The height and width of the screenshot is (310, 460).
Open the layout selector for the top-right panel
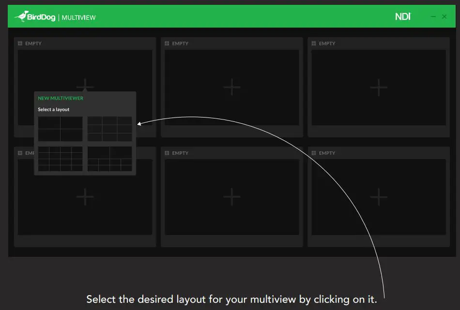(314, 43)
